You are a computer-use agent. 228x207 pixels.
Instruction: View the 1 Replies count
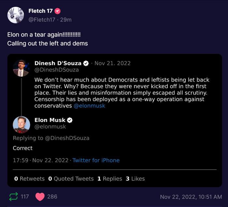pyautogui.click(x=110, y=179)
